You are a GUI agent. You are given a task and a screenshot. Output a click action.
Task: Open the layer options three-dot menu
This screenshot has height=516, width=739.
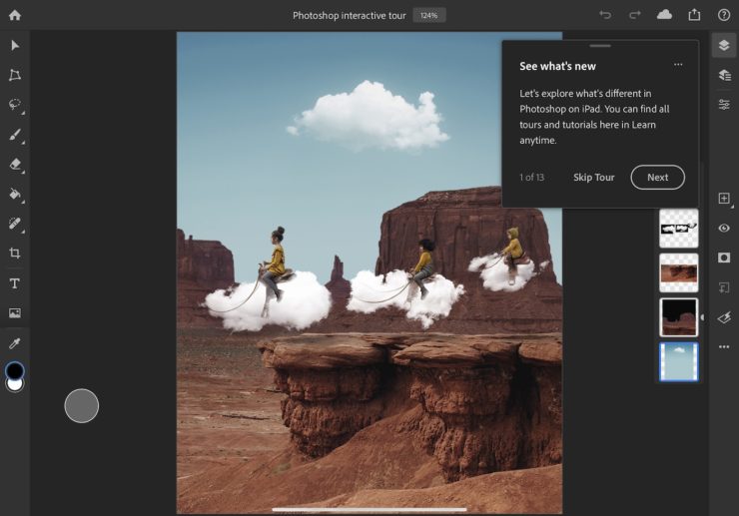click(x=724, y=347)
